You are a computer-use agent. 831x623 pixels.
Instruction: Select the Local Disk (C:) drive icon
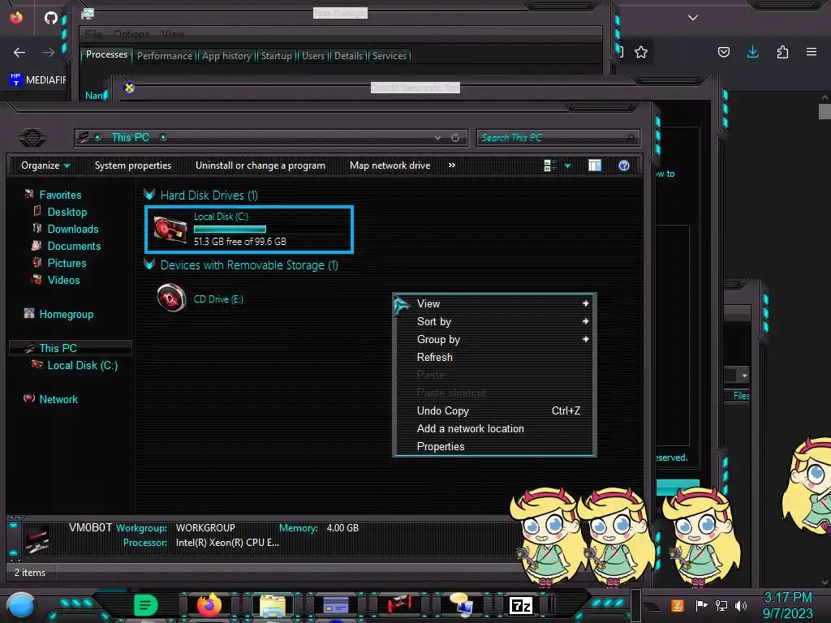[x=170, y=230]
